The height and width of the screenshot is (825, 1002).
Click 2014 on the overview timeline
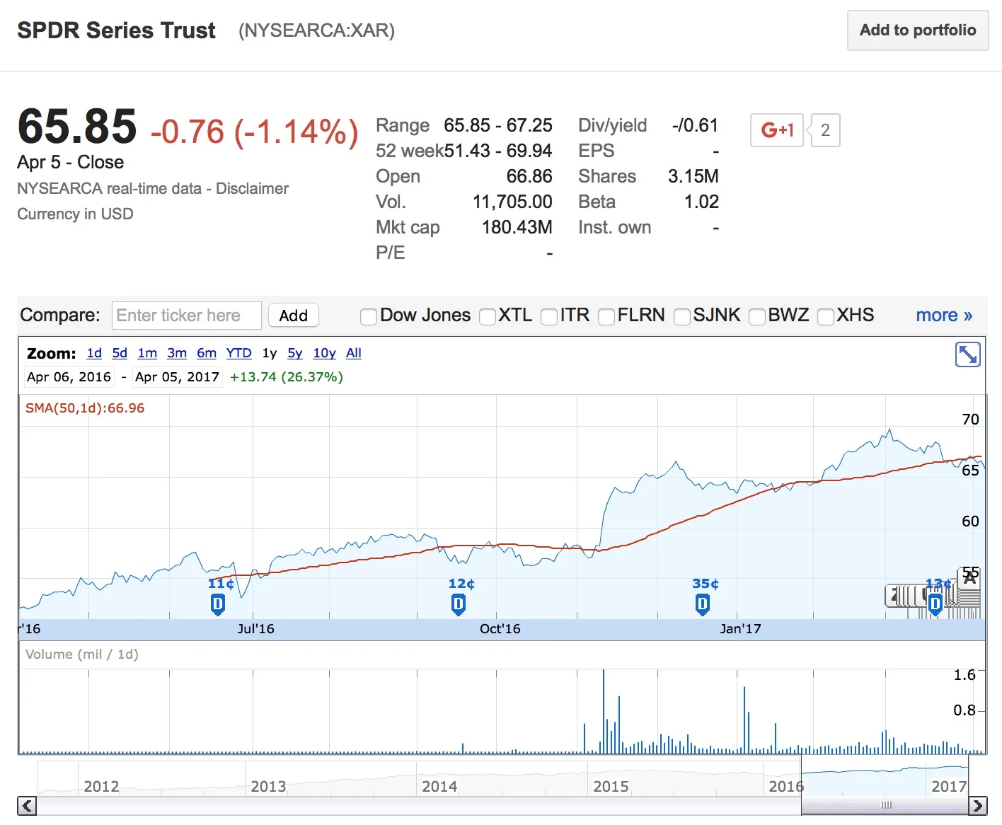tap(439, 786)
